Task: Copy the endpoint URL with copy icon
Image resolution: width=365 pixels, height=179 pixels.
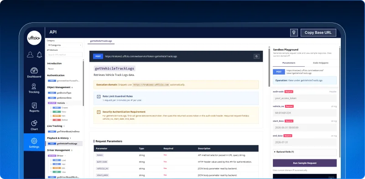Action: coord(256,57)
